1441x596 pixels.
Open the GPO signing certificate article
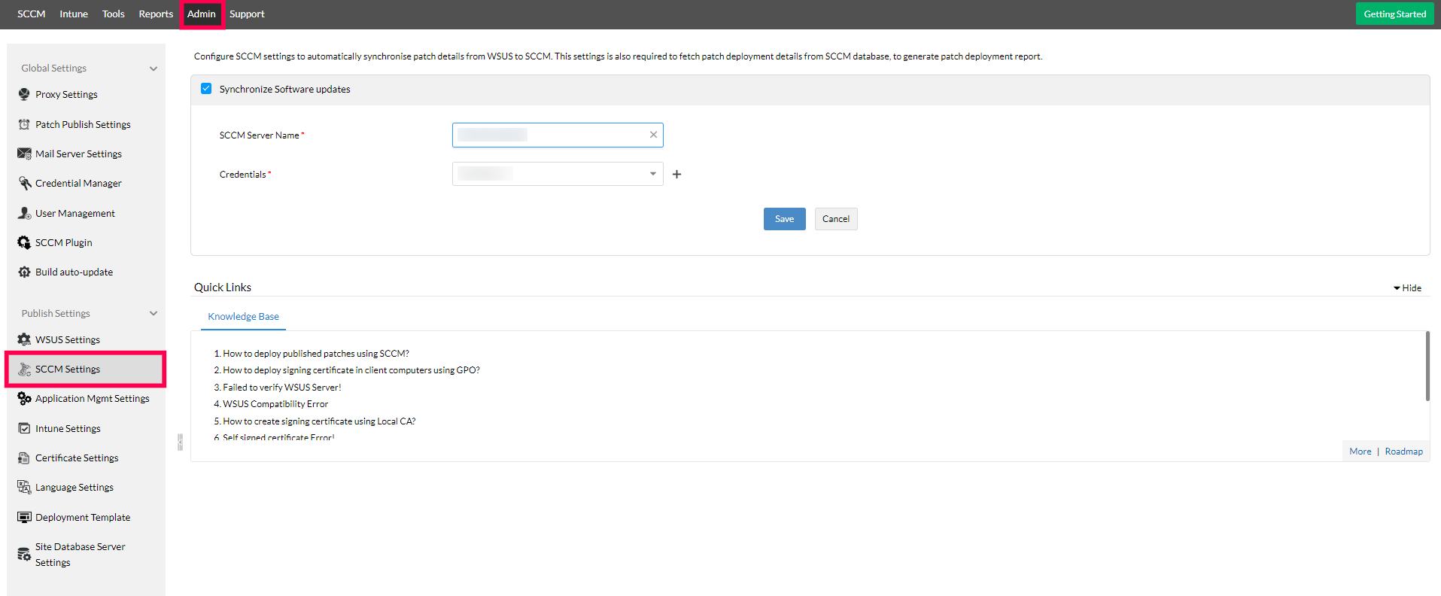[x=351, y=370]
